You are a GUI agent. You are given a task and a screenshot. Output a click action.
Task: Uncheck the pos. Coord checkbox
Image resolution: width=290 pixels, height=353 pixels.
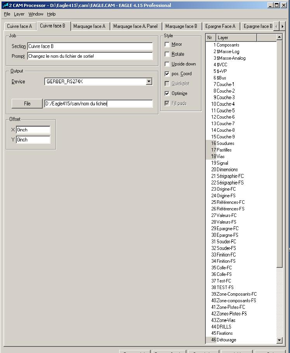[x=167, y=74]
